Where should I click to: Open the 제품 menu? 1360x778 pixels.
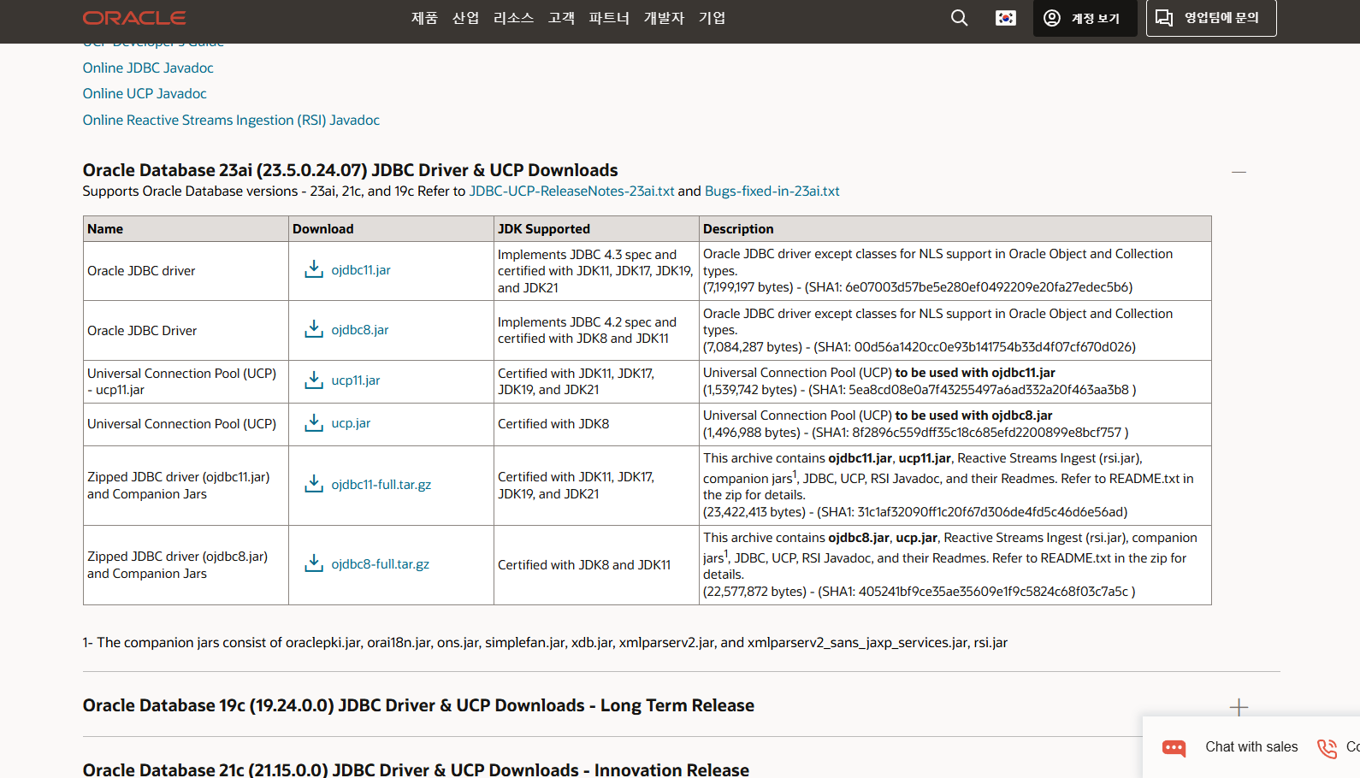coord(424,18)
